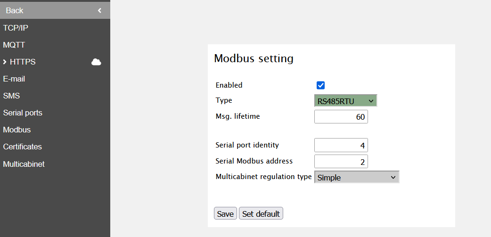
Task: Click the Msg. lifetime input field
Action: 341,117
